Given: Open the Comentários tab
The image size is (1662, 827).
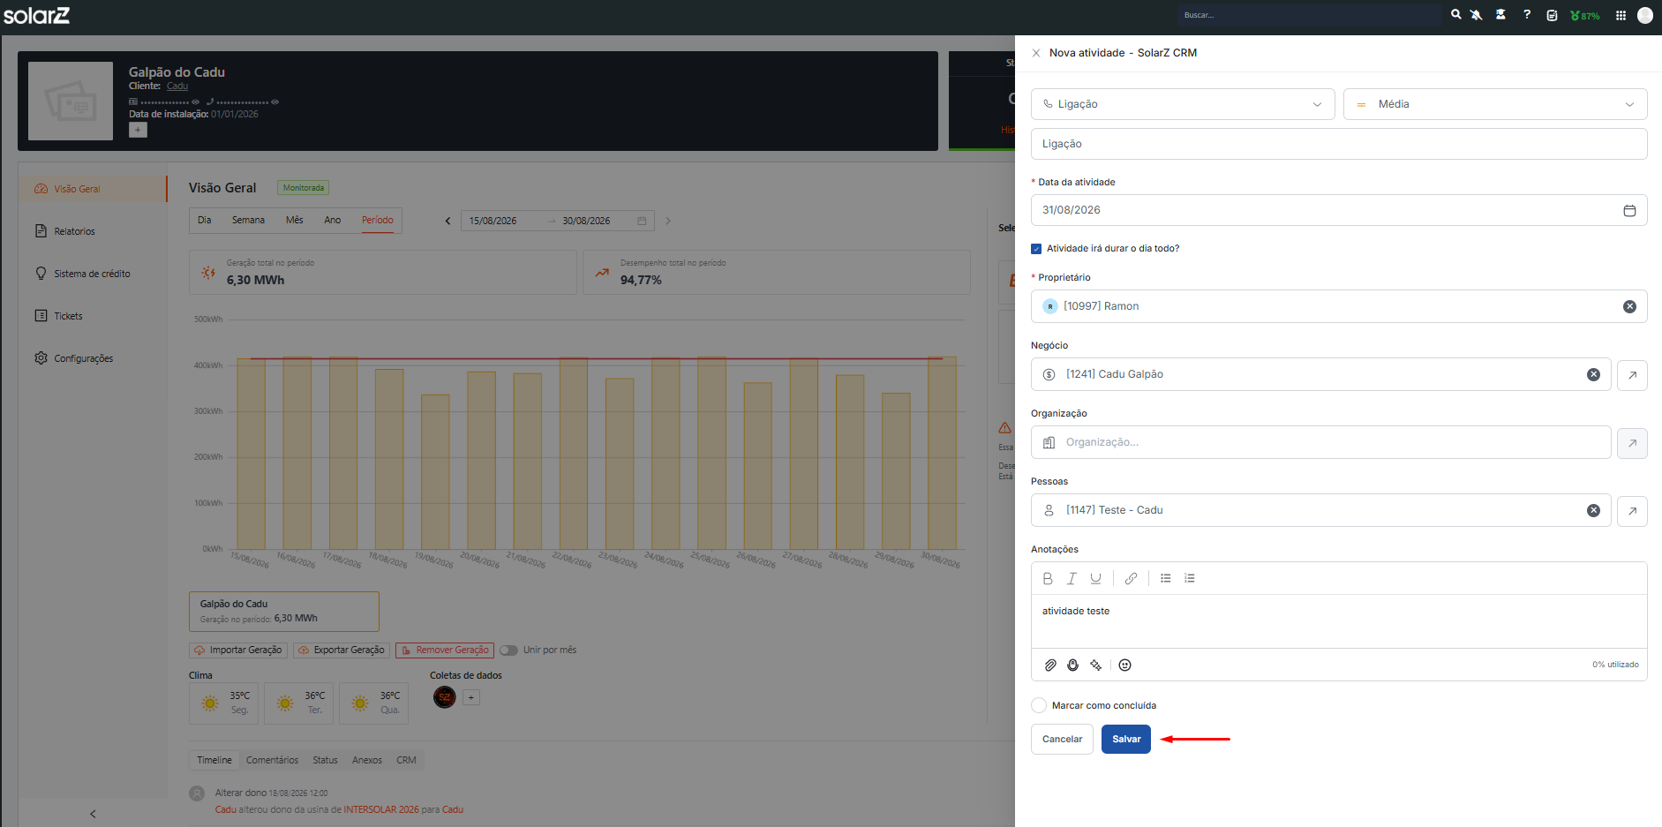Looking at the screenshot, I should click(x=272, y=760).
